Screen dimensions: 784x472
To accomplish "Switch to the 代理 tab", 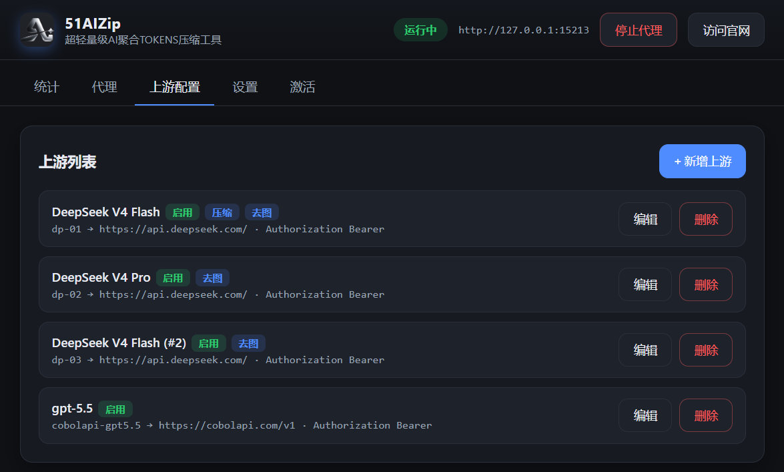I will point(105,87).
